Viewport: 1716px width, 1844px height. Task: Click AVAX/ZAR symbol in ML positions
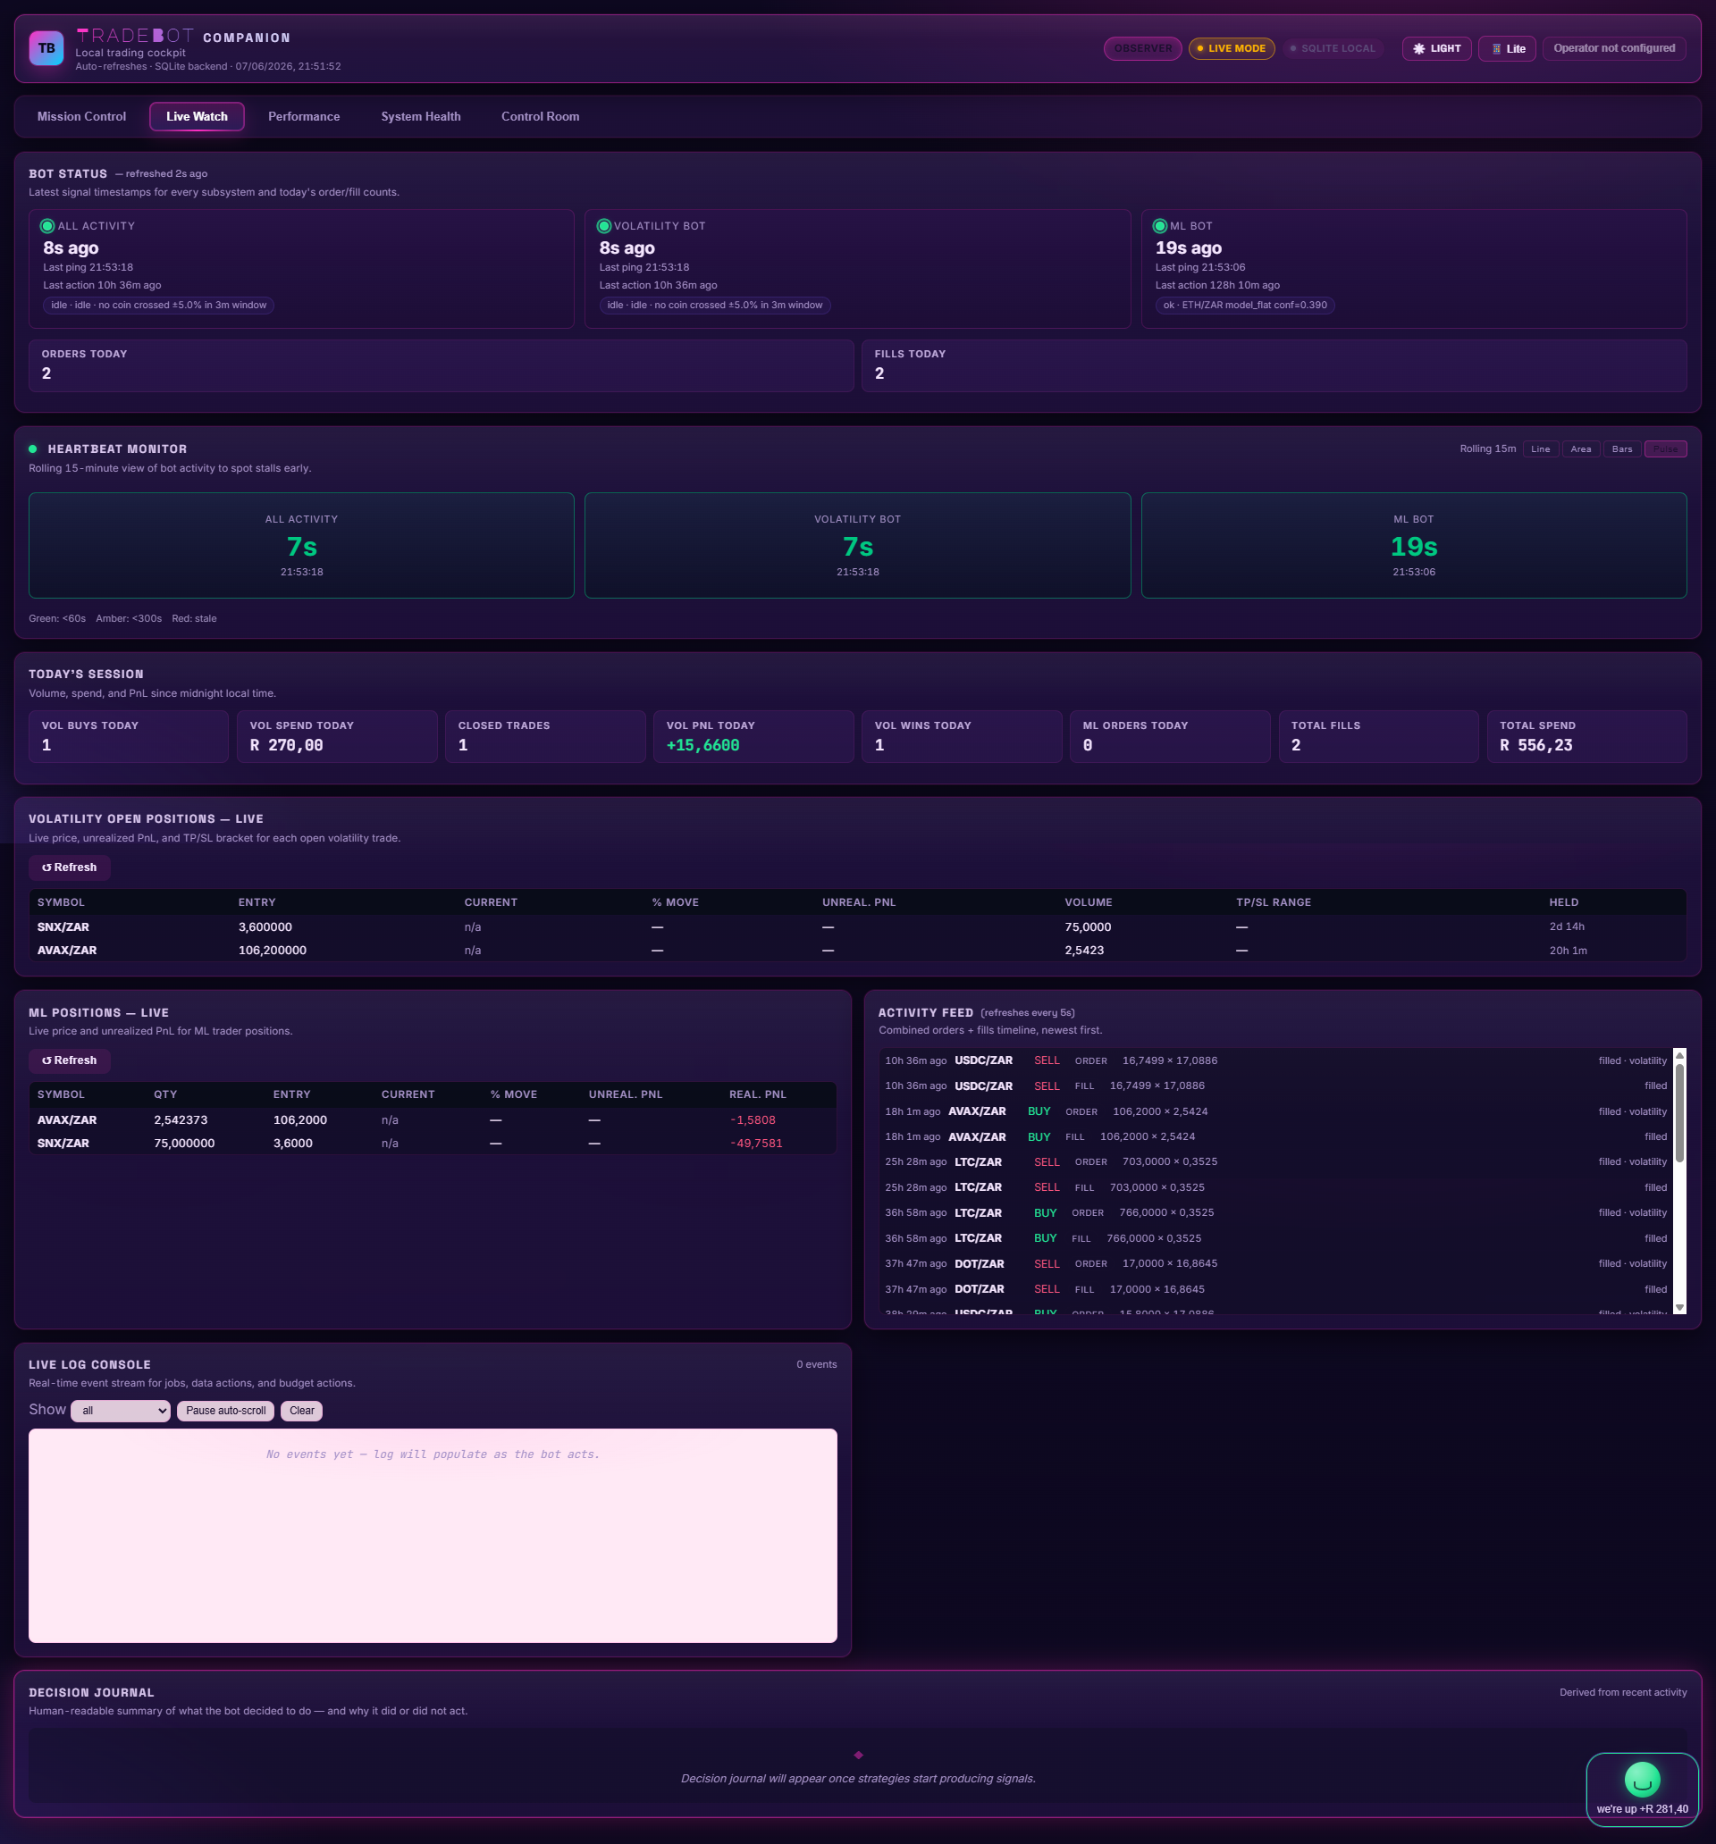67,1119
